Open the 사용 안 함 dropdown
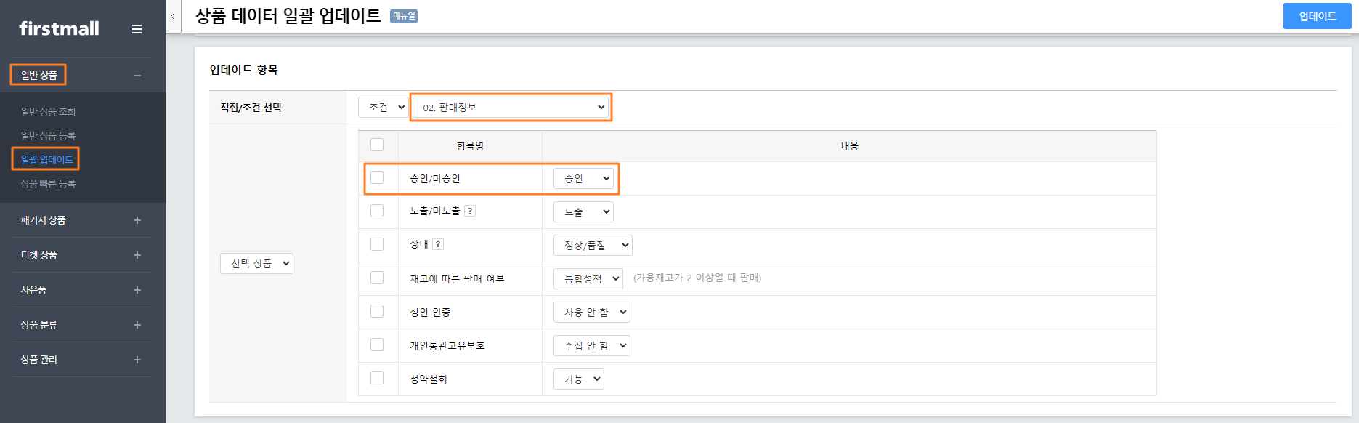 tap(592, 312)
